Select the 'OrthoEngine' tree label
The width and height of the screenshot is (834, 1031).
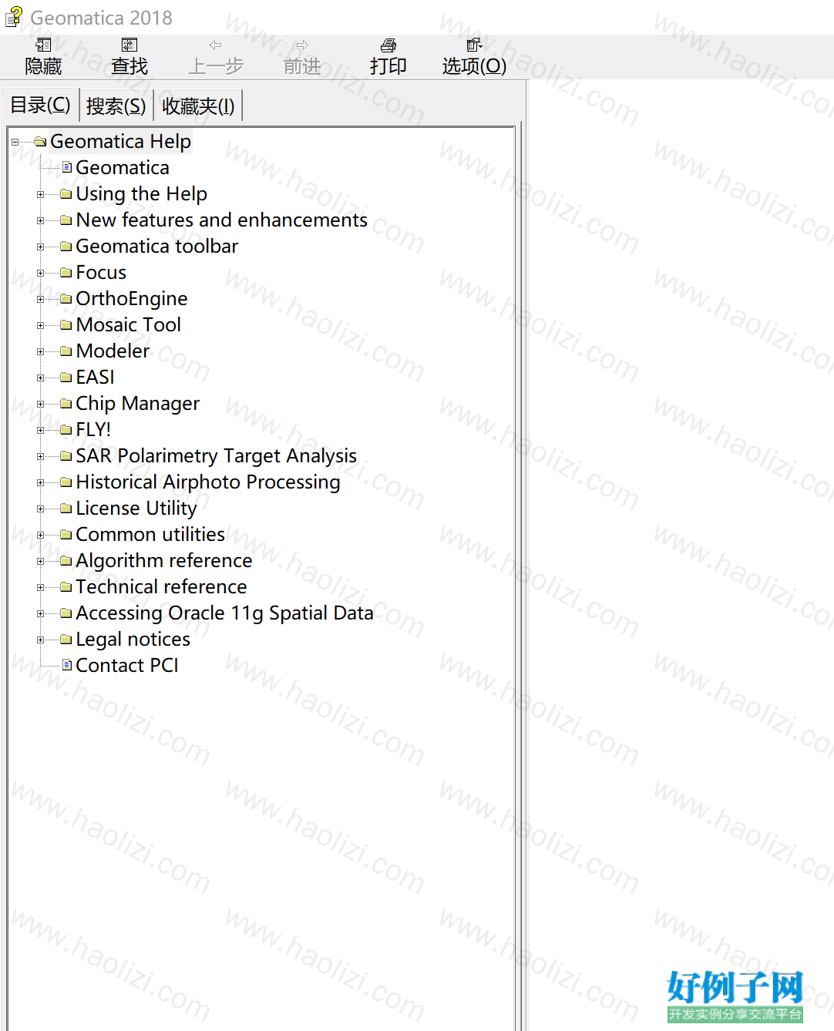pyautogui.click(x=132, y=299)
